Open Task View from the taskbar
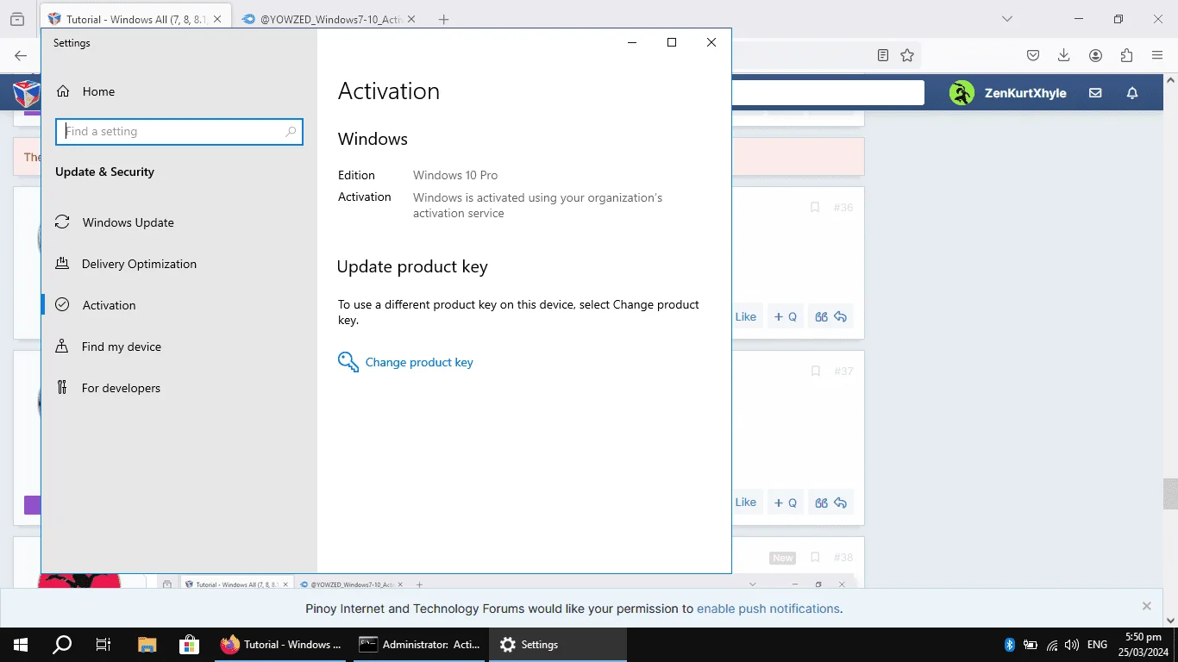The width and height of the screenshot is (1178, 662). point(103,644)
